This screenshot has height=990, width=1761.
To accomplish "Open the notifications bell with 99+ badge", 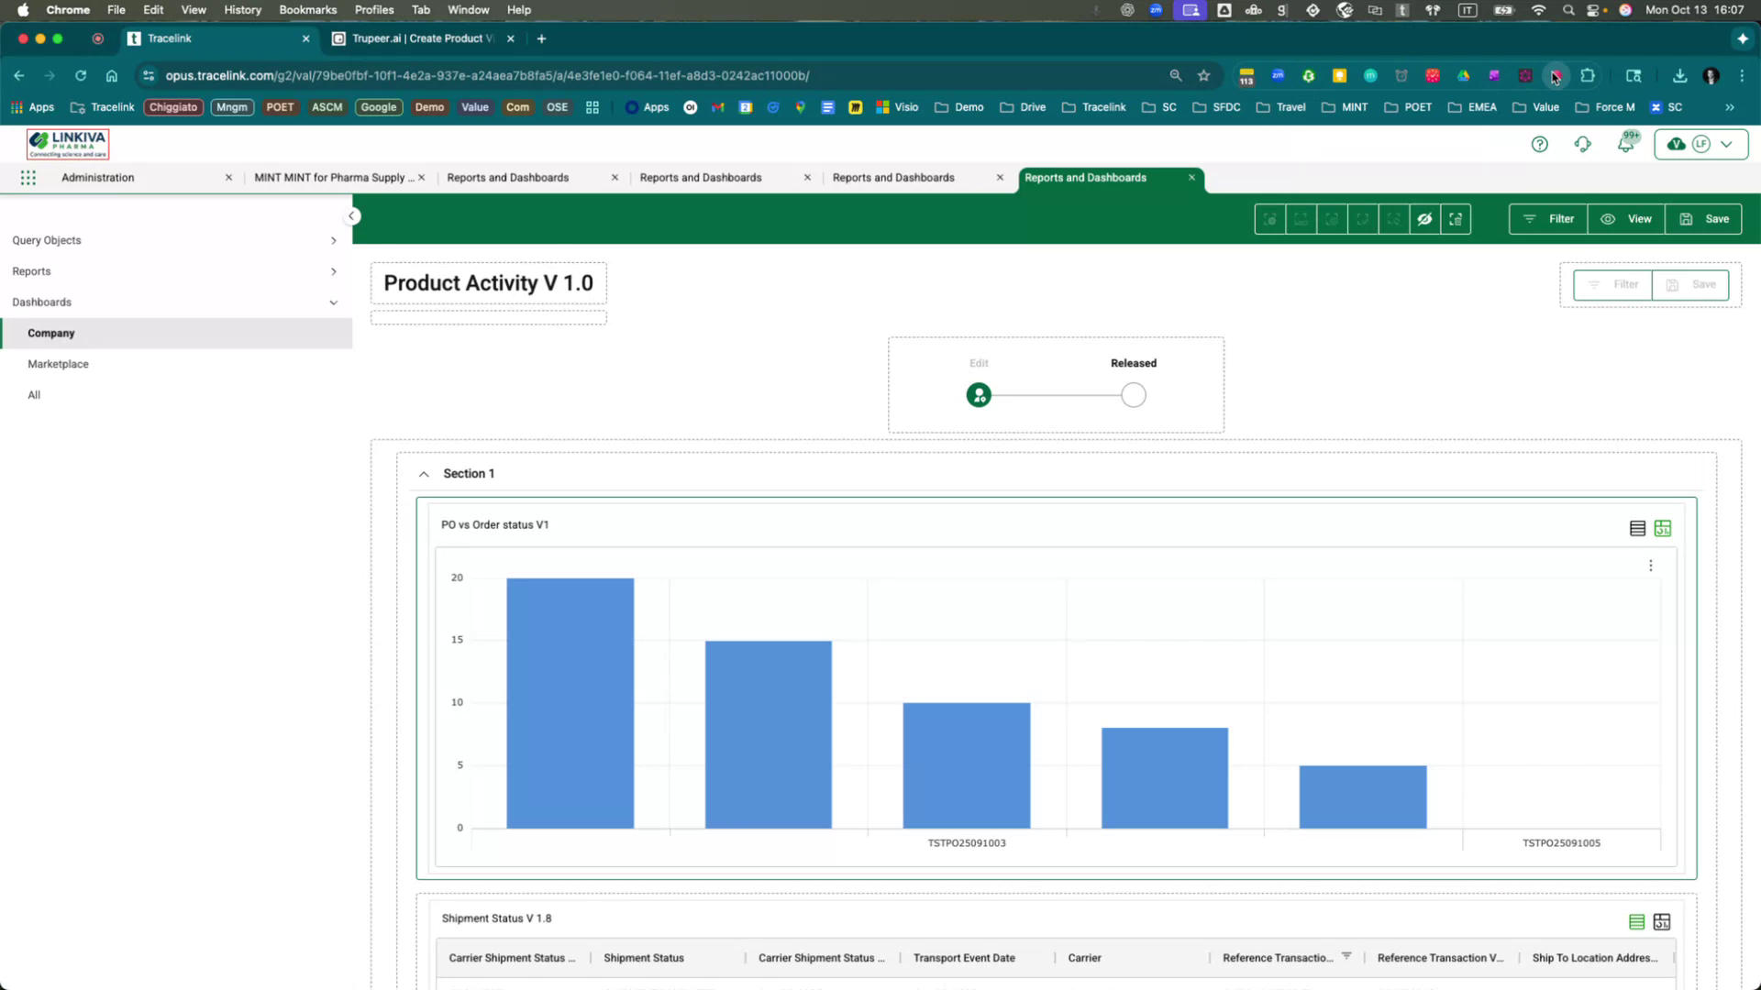I will (1626, 144).
